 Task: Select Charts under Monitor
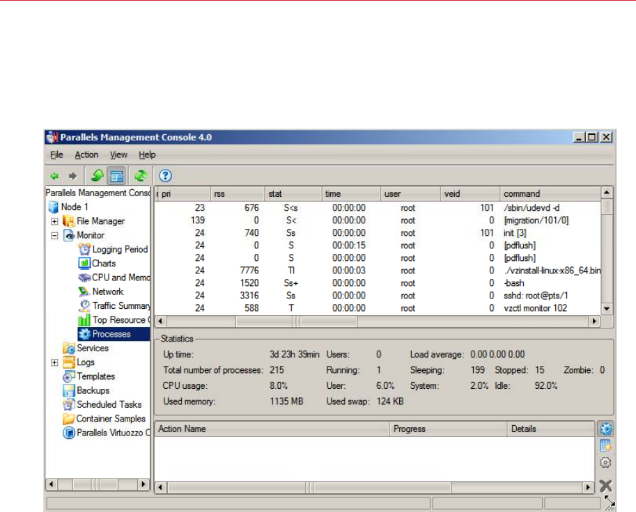[x=103, y=264]
